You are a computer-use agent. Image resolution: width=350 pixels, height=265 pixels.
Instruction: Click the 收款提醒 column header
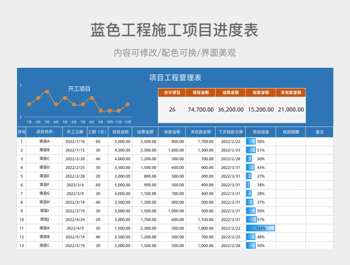tap(290, 132)
